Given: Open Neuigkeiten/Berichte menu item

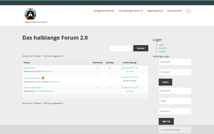Looking at the screenshot, I should pyautogui.click(x=104, y=11).
